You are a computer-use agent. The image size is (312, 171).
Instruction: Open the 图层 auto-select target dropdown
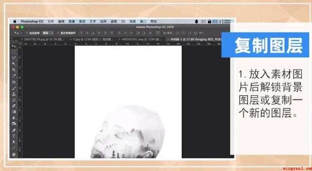click(48, 33)
